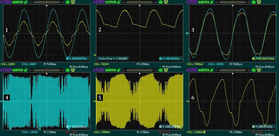Click the CH1 500mV label under the 45.3647KHz scope

194,64
